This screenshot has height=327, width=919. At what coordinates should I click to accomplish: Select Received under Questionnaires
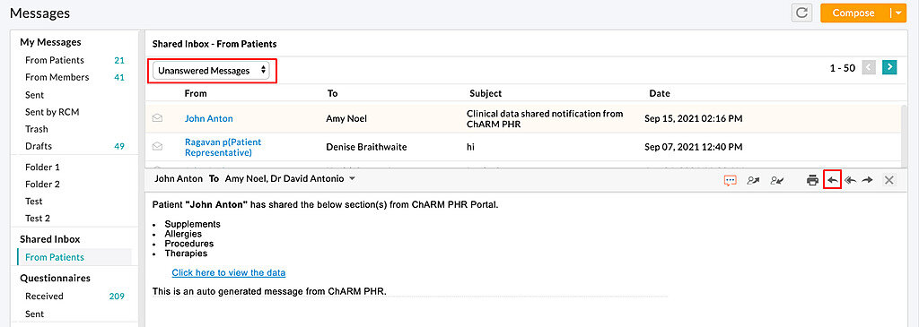pyautogui.click(x=44, y=296)
